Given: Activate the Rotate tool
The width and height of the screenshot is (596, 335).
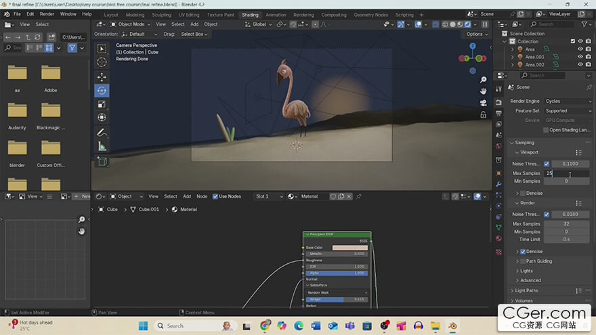Looking at the screenshot, I should click(102, 91).
